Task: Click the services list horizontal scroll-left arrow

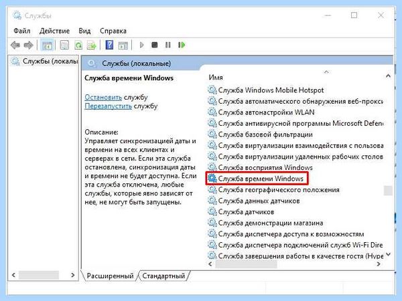Action: (x=210, y=264)
